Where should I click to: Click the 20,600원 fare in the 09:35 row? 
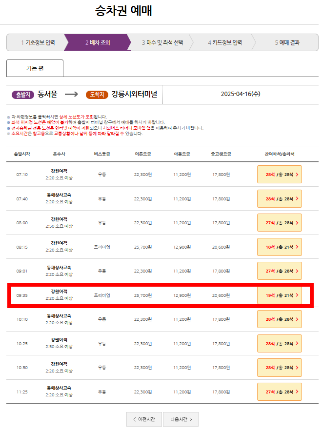tap(221, 295)
